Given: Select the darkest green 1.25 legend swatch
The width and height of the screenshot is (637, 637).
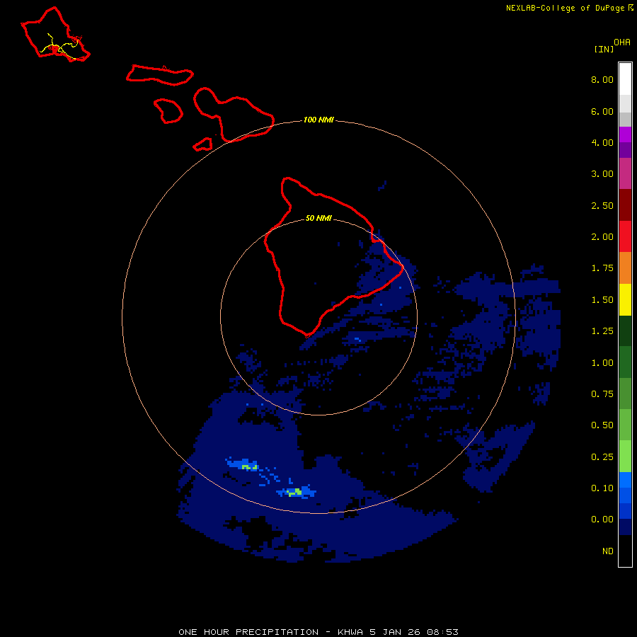Looking at the screenshot, I should pyautogui.click(x=625, y=331).
